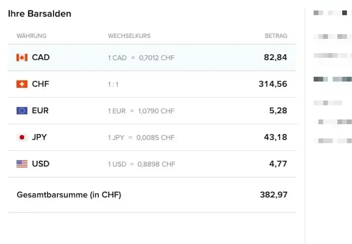Click the JPY amount 43,18
Viewport: 352px width, 244px height.
click(x=275, y=137)
